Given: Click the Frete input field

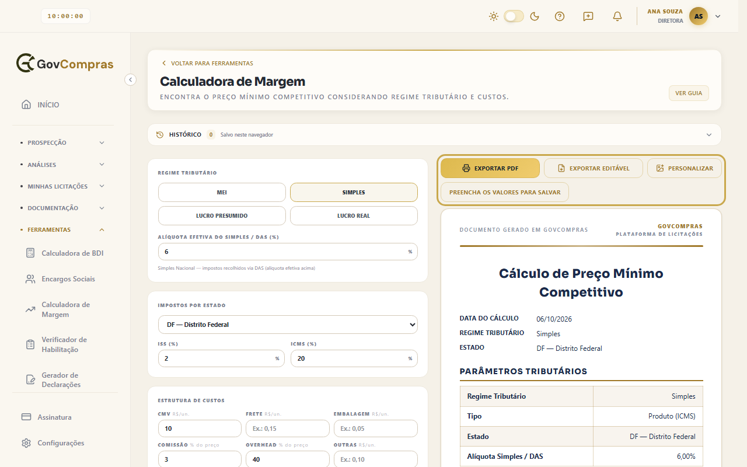Looking at the screenshot, I should pos(288,428).
